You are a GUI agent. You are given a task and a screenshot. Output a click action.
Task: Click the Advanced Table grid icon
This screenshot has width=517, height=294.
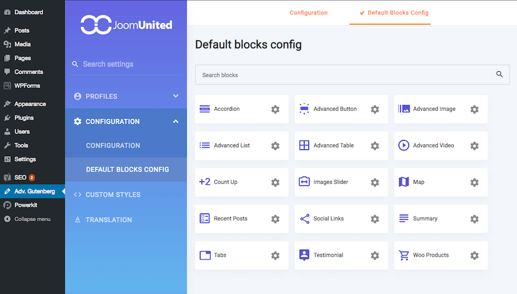point(304,145)
